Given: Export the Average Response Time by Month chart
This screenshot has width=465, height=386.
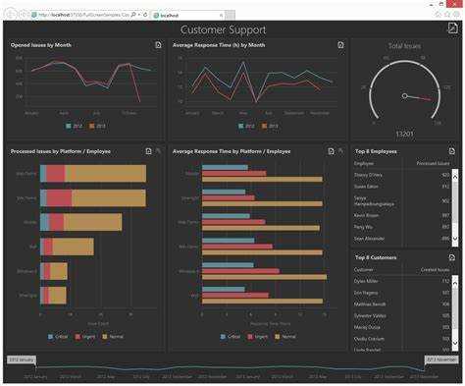Looking at the screenshot, I should tap(340, 45).
